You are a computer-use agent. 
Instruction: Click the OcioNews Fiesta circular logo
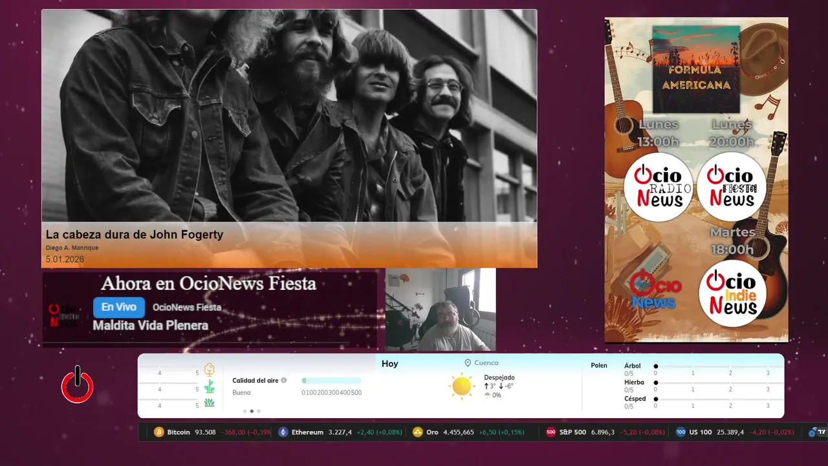[x=732, y=187]
